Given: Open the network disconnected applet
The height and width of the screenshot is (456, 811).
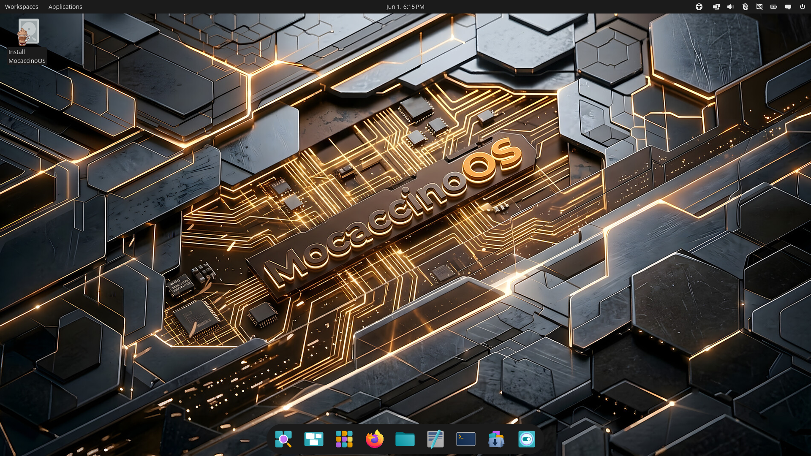Looking at the screenshot, I should pyautogui.click(x=759, y=7).
